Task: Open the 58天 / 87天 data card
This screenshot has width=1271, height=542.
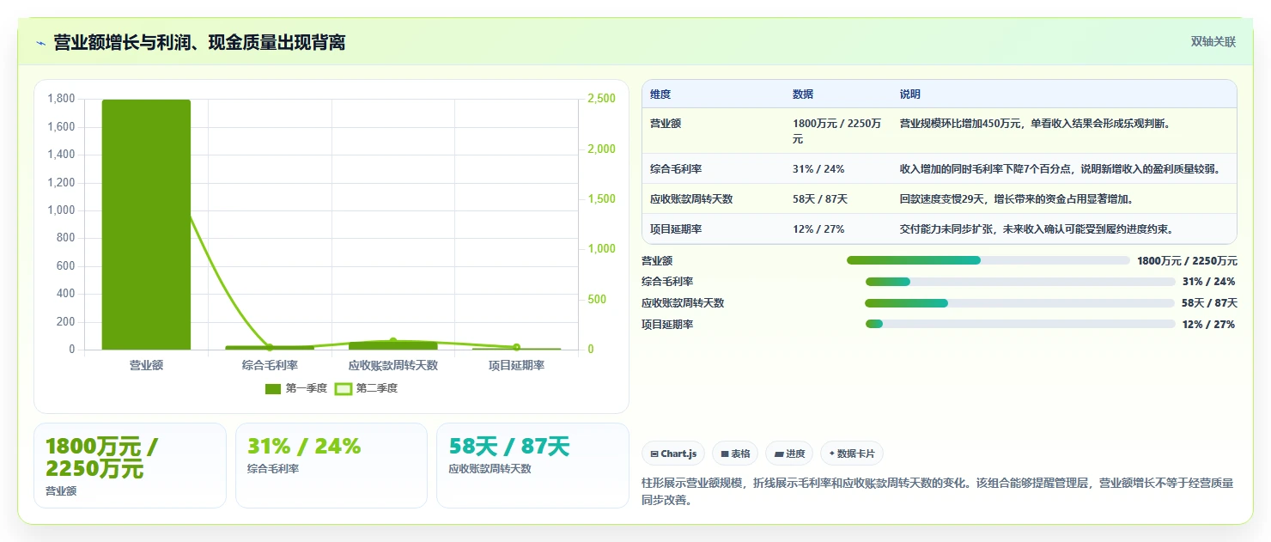Action: pos(532,466)
